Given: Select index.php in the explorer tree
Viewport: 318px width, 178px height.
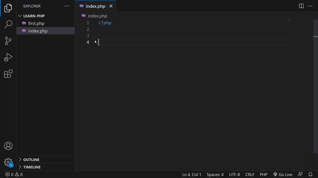Looking at the screenshot, I should 45,31.
